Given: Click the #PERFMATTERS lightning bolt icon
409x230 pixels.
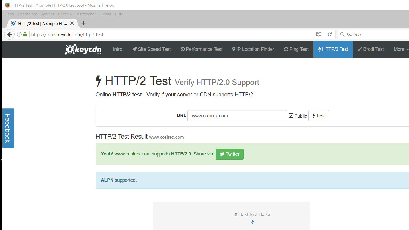Looking at the screenshot, I should point(253,222).
